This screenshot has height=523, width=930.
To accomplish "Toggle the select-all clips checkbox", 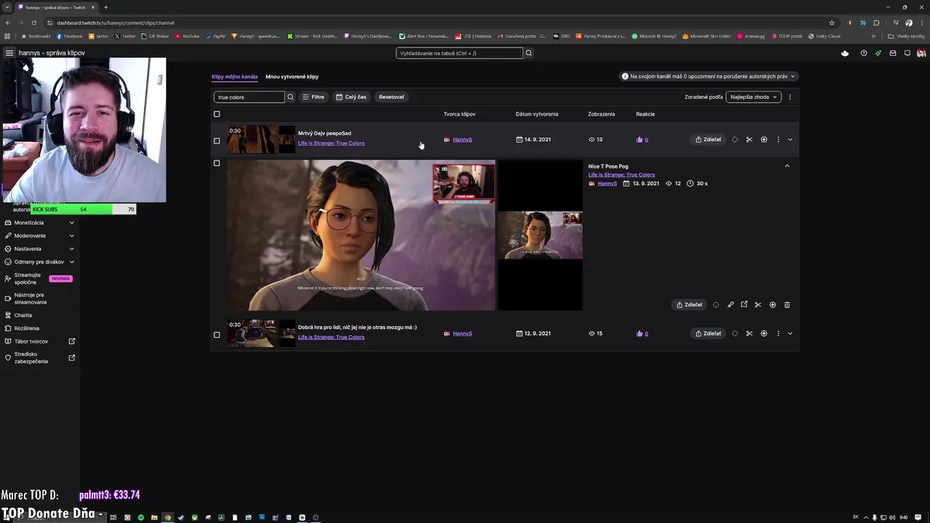I will pos(217,114).
